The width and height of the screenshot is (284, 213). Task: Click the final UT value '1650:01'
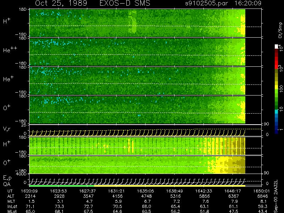coord(261,191)
